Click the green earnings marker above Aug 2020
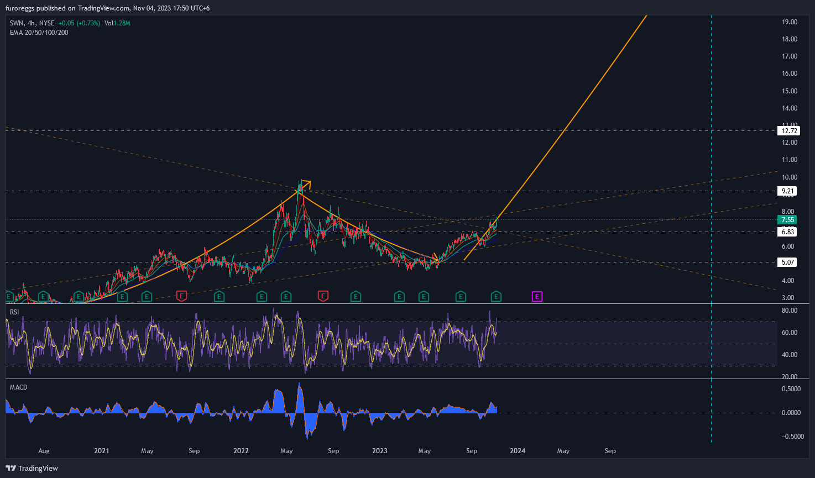 [x=44, y=297]
